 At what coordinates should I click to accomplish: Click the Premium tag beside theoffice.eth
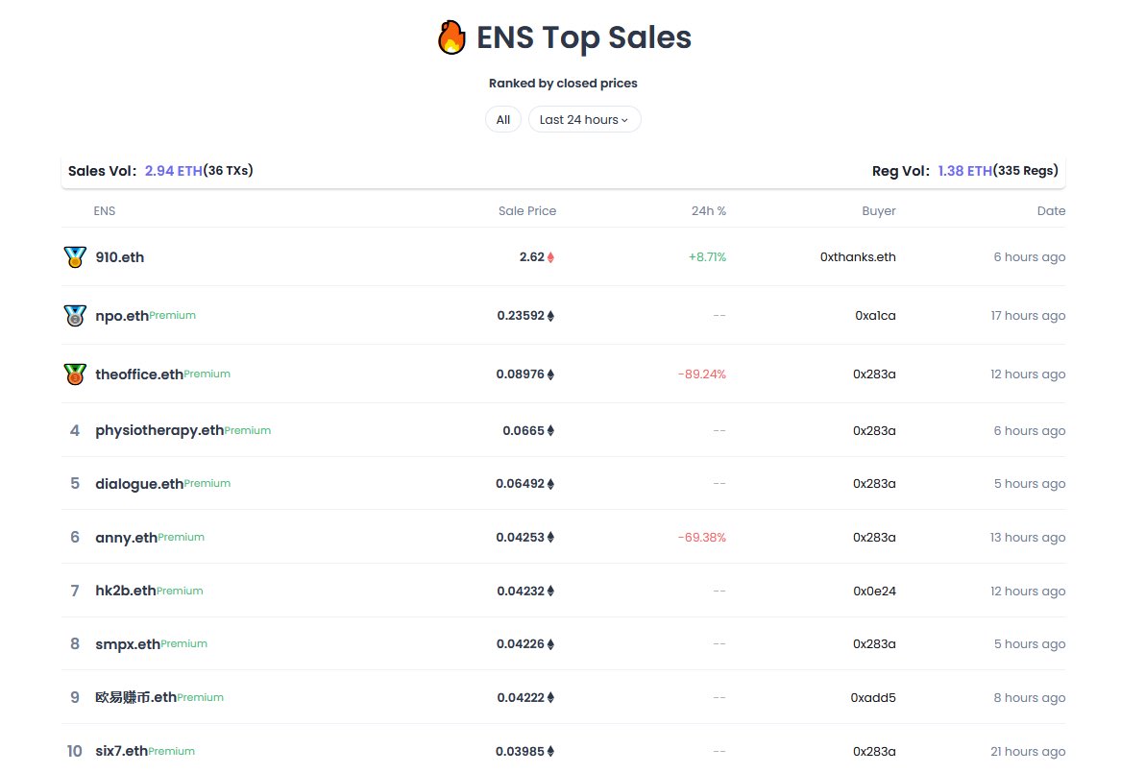[207, 374]
